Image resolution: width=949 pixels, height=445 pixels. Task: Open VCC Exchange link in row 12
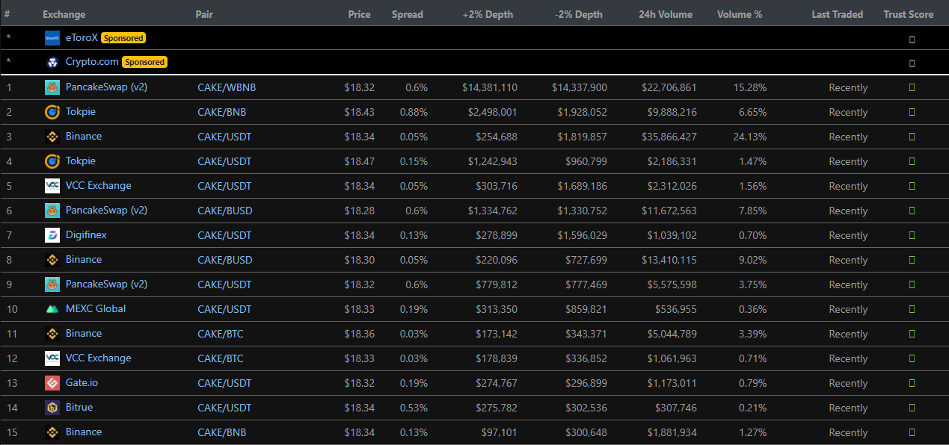[x=98, y=358]
